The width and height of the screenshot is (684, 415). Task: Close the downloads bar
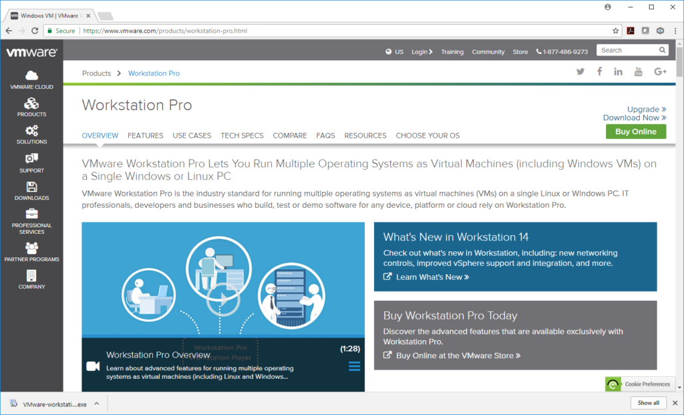point(675,403)
